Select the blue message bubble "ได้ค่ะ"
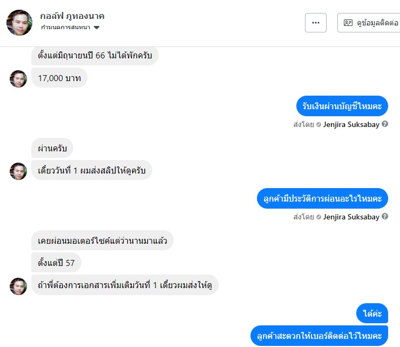The width and height of the screenshot is (400, 347). pos(372,313)
